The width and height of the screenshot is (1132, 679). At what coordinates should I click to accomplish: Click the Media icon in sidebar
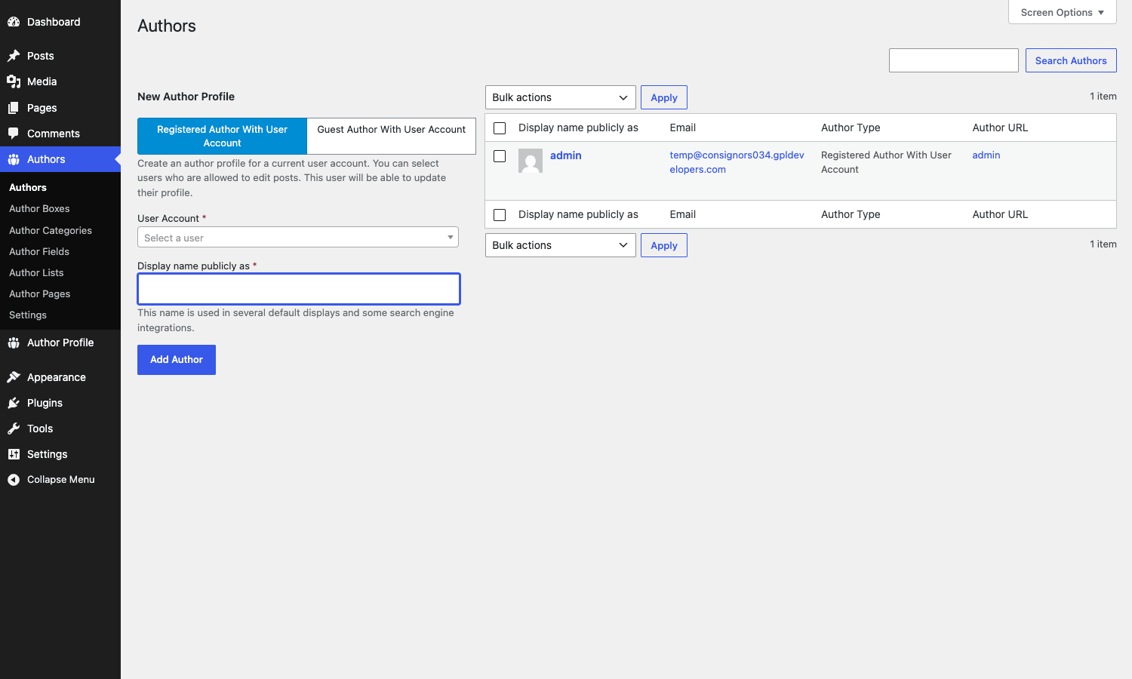14,81
